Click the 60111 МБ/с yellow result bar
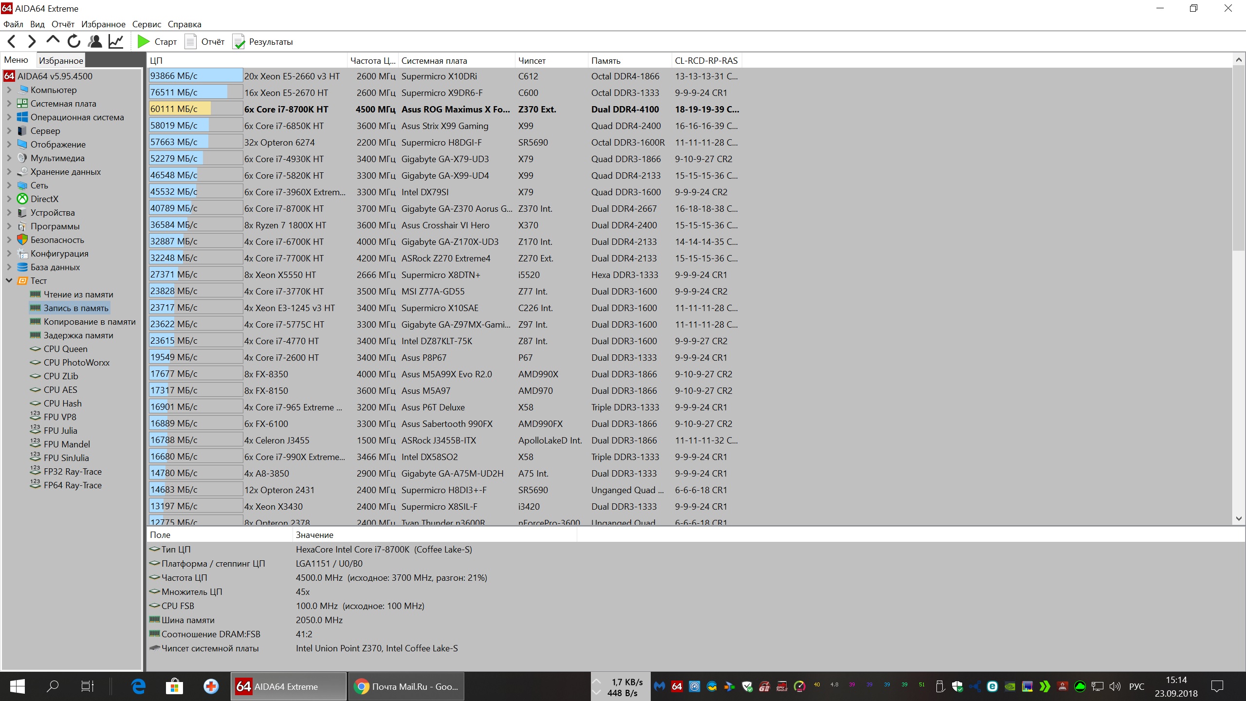 pyautogui.click(x=180, y=109)
